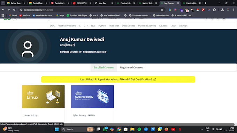
Task: Open the Chrome three-dot menu
Action: pos(234,10)
